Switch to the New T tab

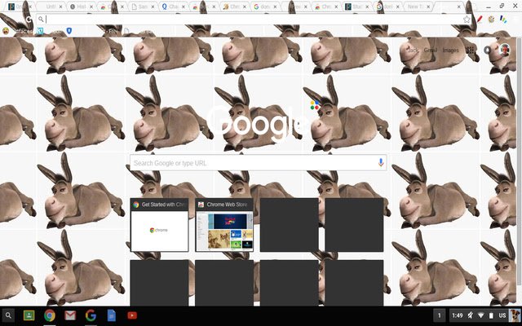[x=418, y=7]
